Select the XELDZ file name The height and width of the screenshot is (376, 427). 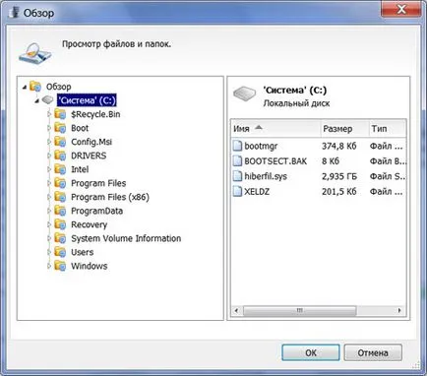pos(257,191)
